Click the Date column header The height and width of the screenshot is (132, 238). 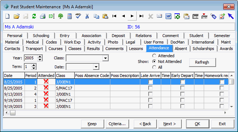tap(14, 76)
